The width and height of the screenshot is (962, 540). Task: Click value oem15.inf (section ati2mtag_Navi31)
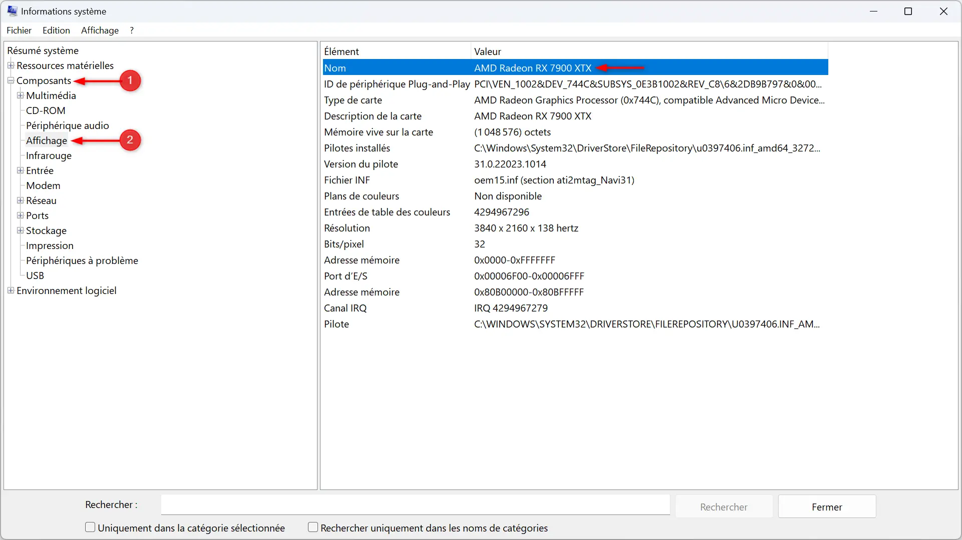(554, 180)
